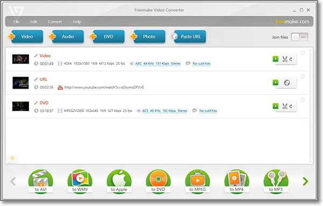Open the AAC 44 KHz audio track dropdown
Image resolution: width=323 pixels, height=206 pixels.
[x=158, y=64]
